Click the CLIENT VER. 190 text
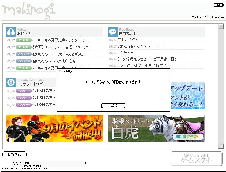The width and height of the screenshot is (226, 172). click(x=10, y=169)
